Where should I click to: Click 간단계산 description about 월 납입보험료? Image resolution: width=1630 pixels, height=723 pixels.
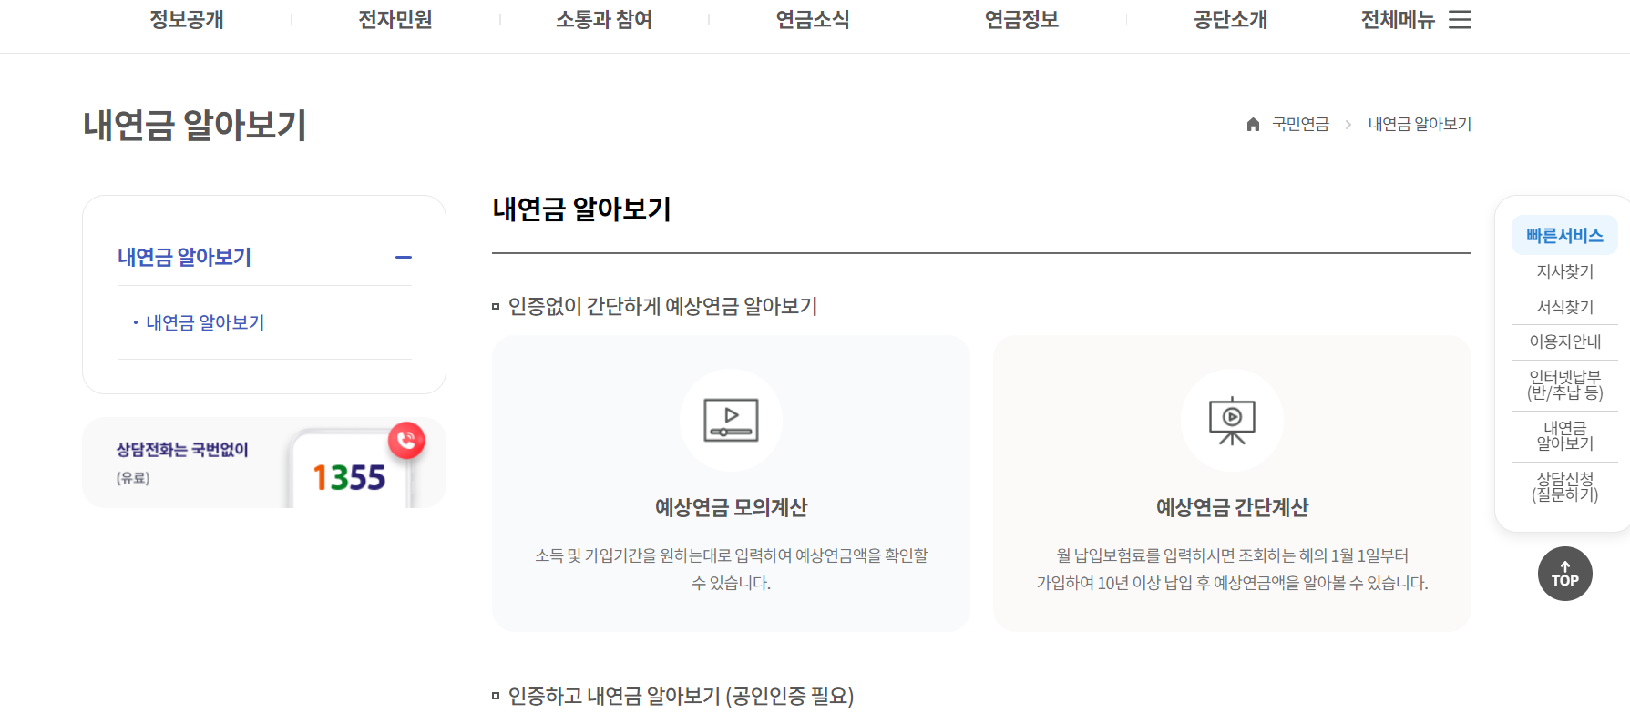click(x=1232, y=569)
